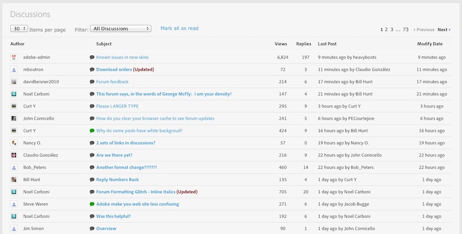Click adobe-admin's avatar icon

point(14,58)
